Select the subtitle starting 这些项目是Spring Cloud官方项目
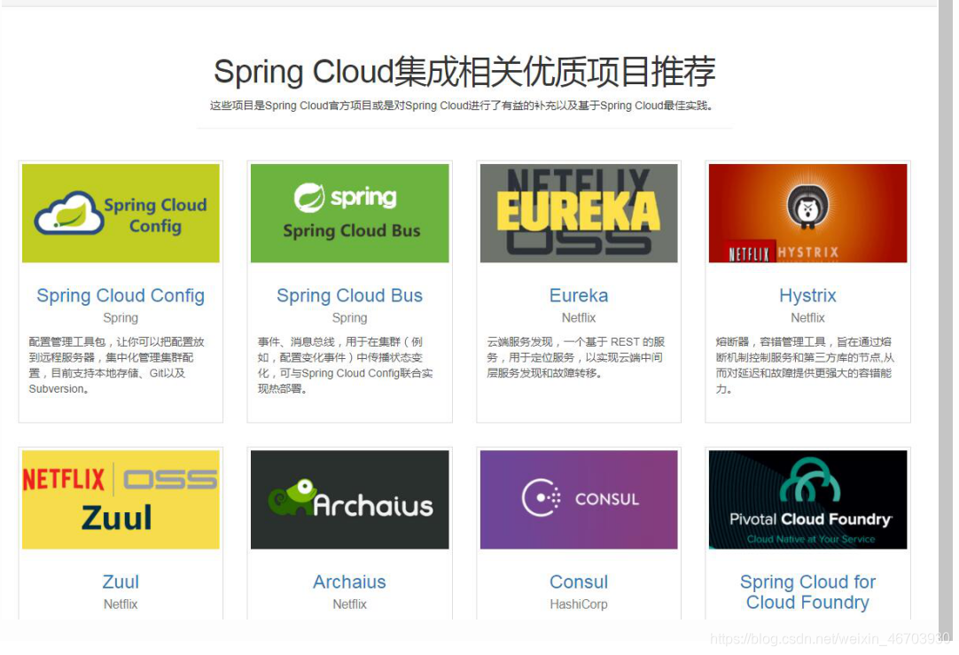 coord(462,105)
